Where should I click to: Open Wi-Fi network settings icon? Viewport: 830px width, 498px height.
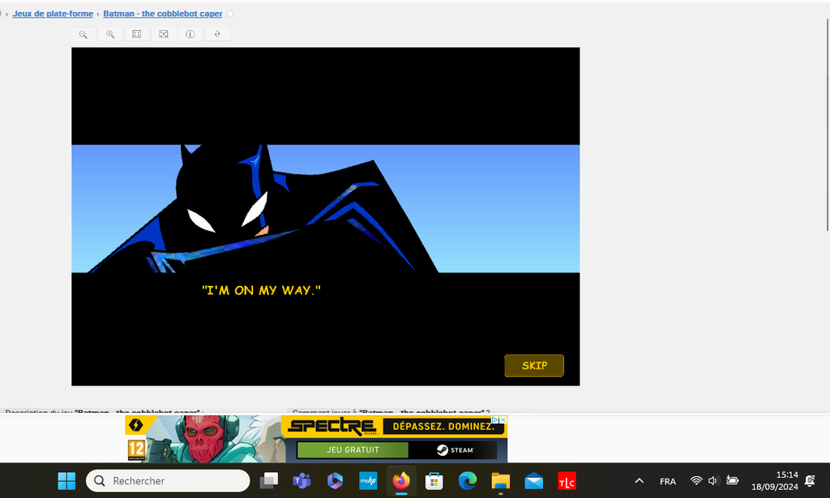pyautogui.click(x=696, y=480)
